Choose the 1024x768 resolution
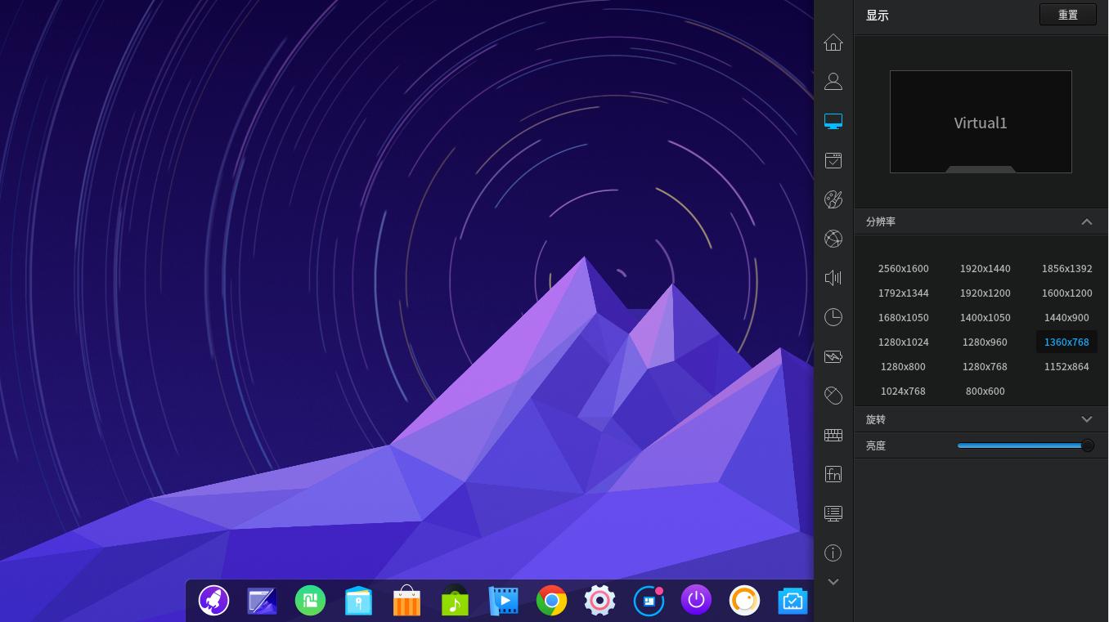 pyautogui.click(x=903, y=391)
